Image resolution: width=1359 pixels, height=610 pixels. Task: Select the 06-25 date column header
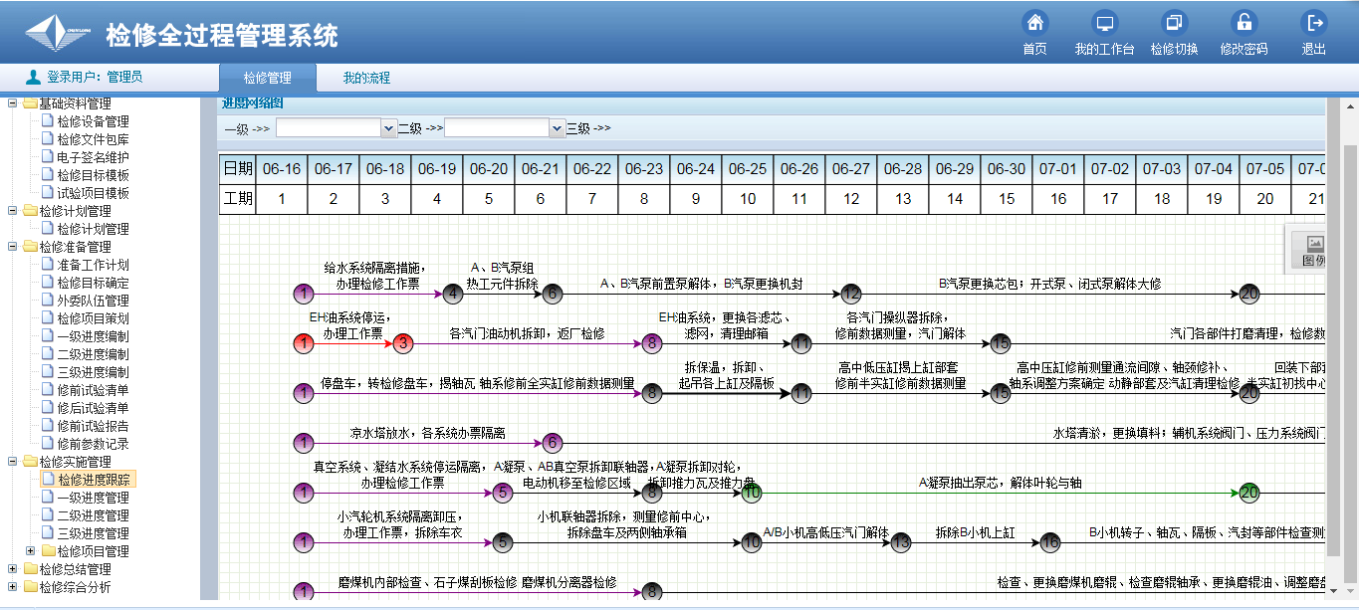[x=748, y=169]
